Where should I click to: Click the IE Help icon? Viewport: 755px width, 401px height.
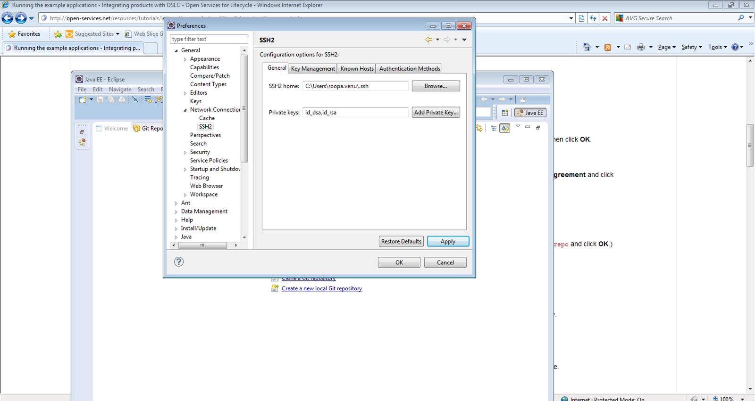point(735,47)
